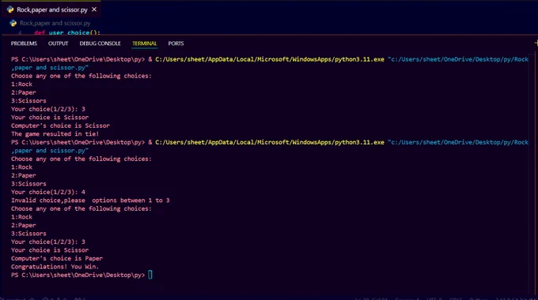Open the PORTS panel tab
Image resolution: width=538 pixels, height=300 pixels.
point(176,43)
